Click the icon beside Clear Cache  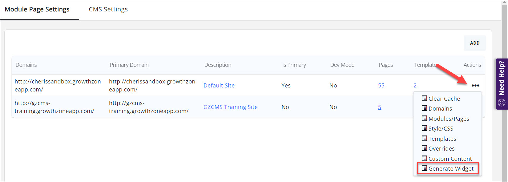[x=424, y=99]
